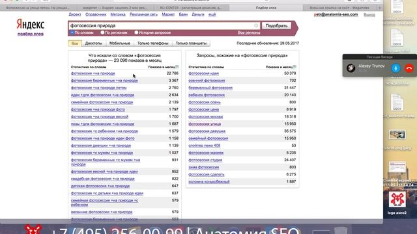
Task: Open the 'Справочник' link
Action: click(x=96, y=14)
